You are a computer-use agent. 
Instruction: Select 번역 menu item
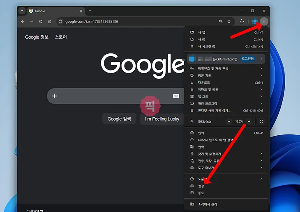pyautogui.click(x=226, y=147)
